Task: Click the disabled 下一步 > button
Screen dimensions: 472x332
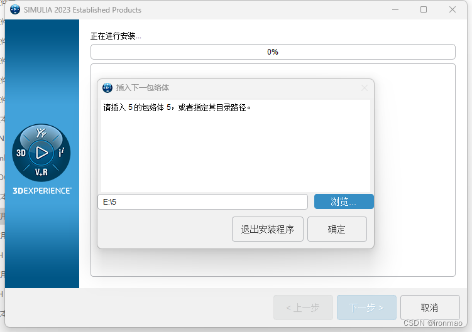Action: coord(366,308)
